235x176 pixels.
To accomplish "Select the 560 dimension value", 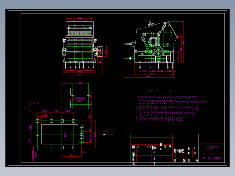I will pyautogui.click(x=68, y=111).
